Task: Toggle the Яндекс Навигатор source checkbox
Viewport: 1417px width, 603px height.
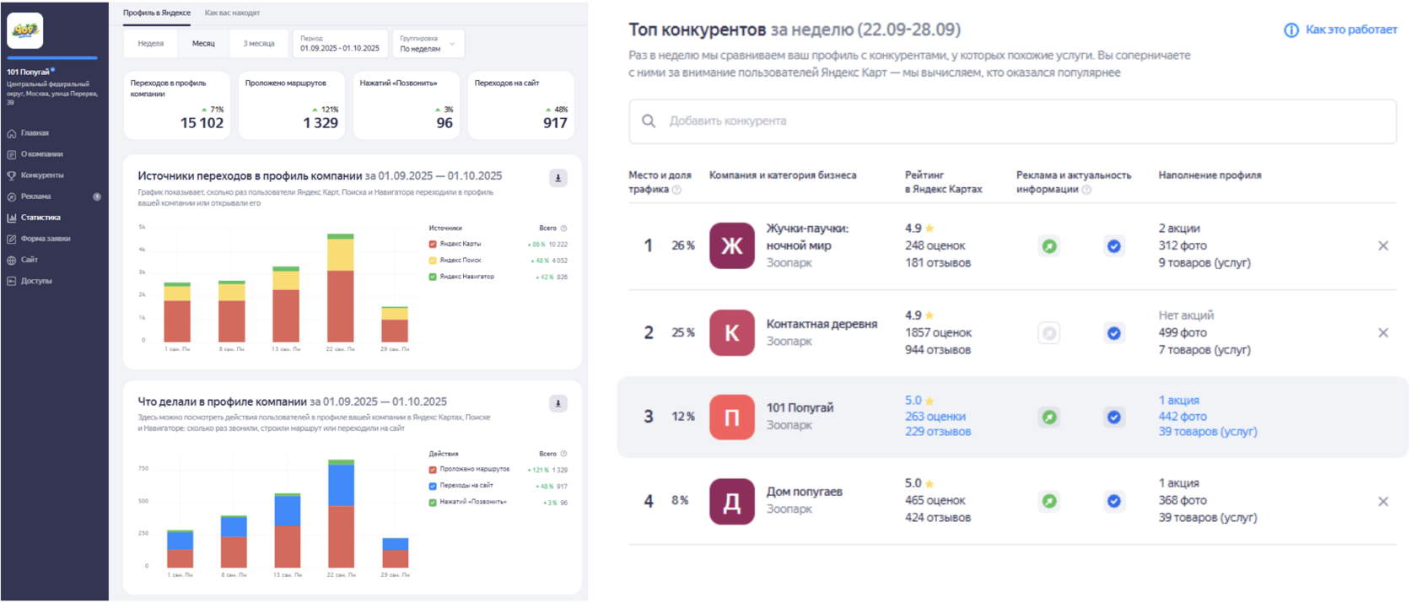Action: pyautogui.click(x=433, y=276)
